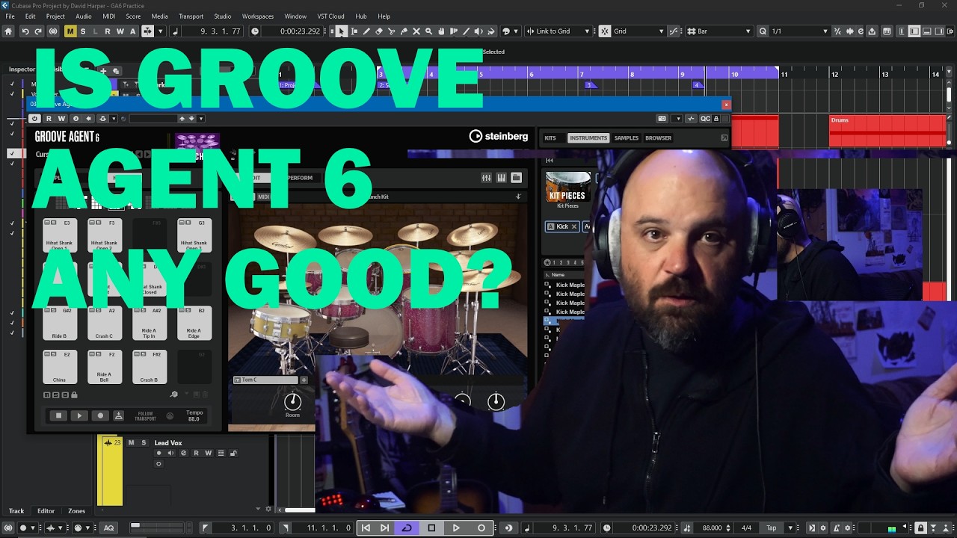Trigger the Crash C A2 drum pad
Screen dimensions: 957x538
pyautogui.click(x=104, y=324)
